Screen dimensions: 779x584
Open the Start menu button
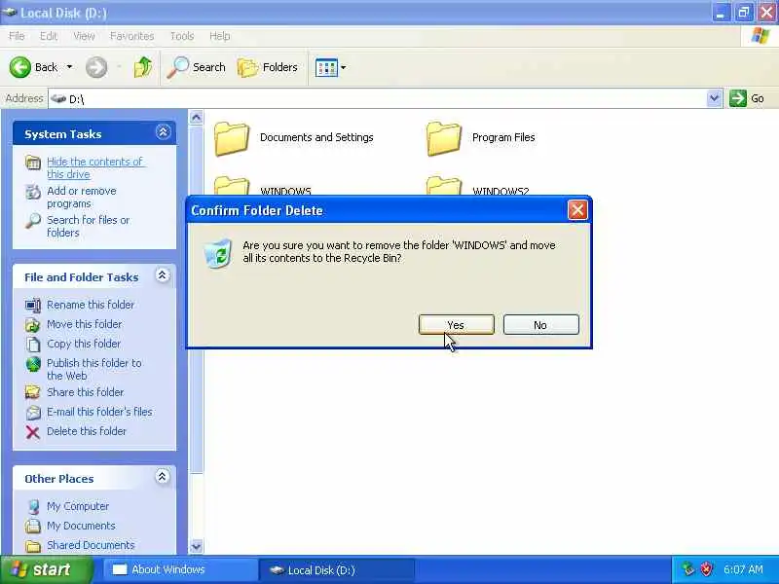pyautogui.click(x=46, y=569)
